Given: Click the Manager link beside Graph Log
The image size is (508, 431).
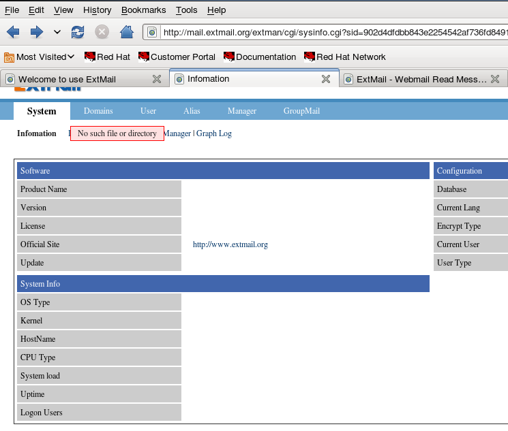Looking at the screenshot, I should 178,133.
